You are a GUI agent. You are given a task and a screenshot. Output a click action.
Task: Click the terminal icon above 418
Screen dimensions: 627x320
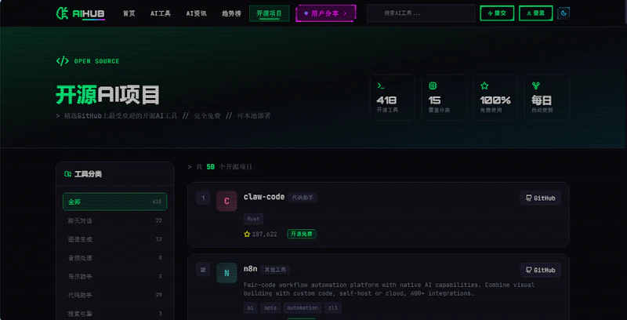(381, 85)
